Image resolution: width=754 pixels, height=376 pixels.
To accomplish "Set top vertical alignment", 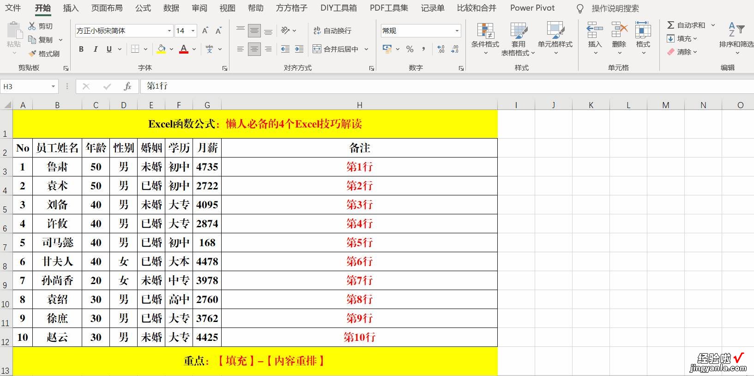I will point(241,30).
